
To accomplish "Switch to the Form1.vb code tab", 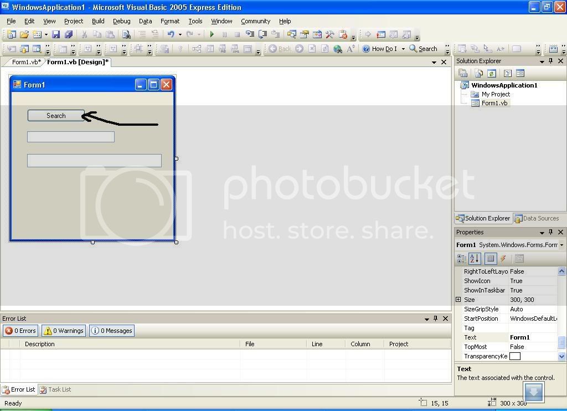I will pyautogui.click(x=26, y=62).
